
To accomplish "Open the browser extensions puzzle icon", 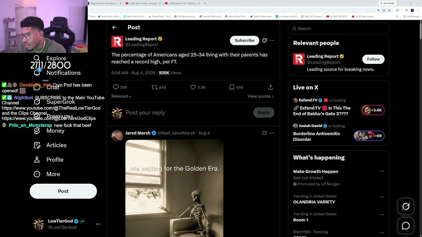I will pos(397,10).
